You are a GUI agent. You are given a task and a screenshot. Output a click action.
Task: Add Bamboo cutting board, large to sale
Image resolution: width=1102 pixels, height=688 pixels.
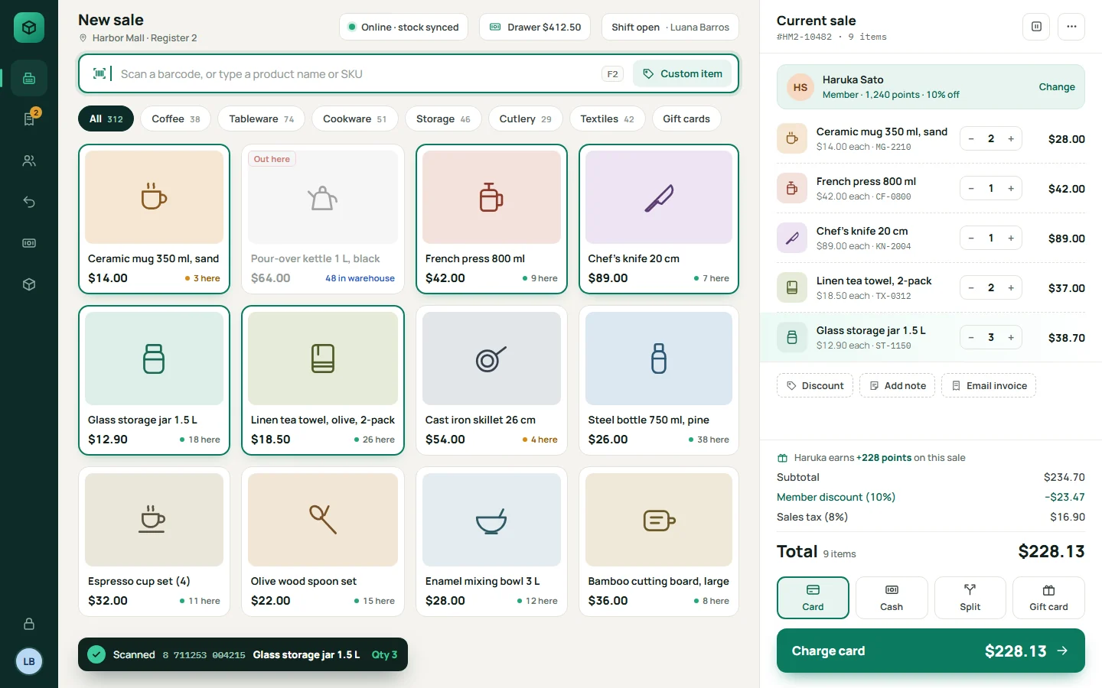(x=659, y=542)
